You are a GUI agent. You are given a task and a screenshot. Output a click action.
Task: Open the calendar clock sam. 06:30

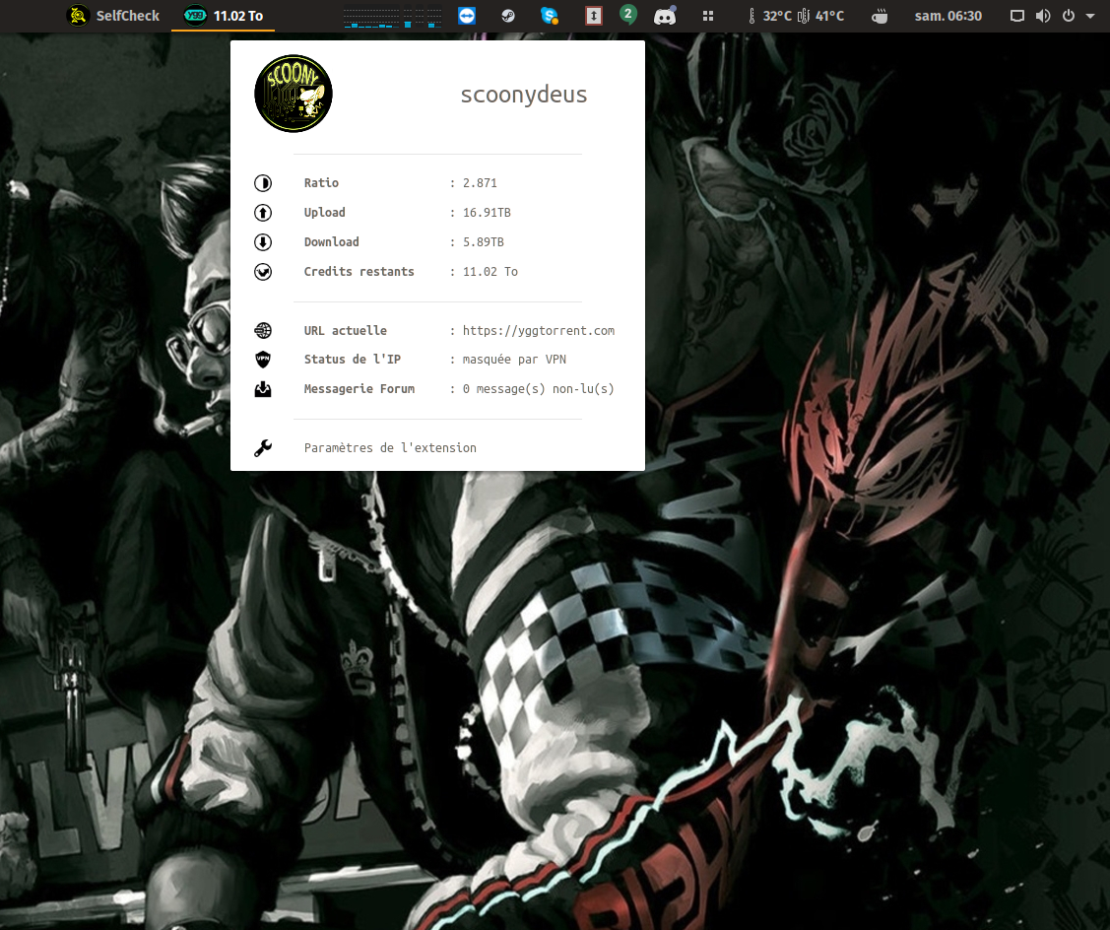[947, 16]
